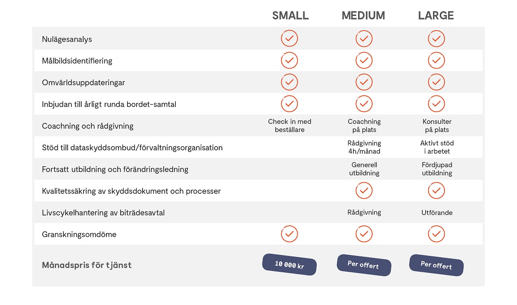517x305 pixels.
Task: Click the Medium checkmark for Kvalitetssäkring row
Action: 364,190
